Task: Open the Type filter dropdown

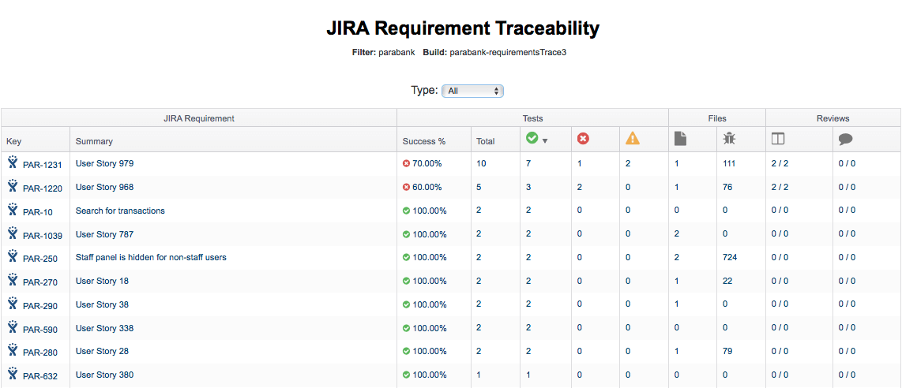Action: (x=472, y=91)
